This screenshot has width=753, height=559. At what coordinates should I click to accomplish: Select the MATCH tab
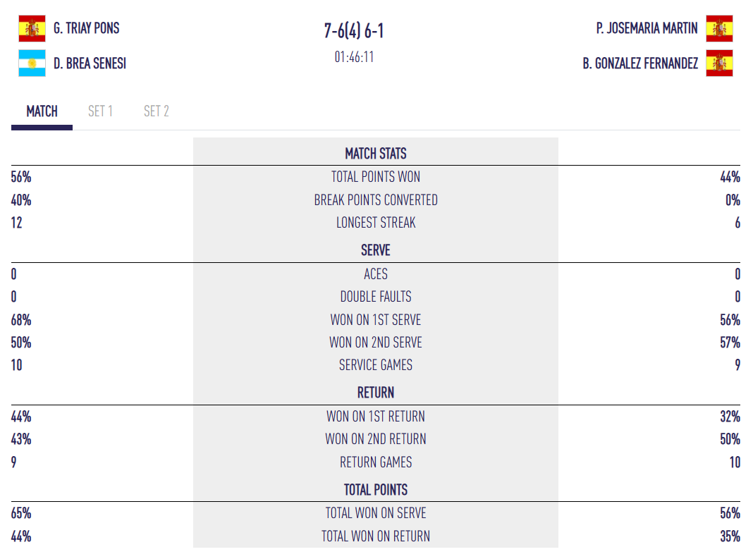(42, 111)
